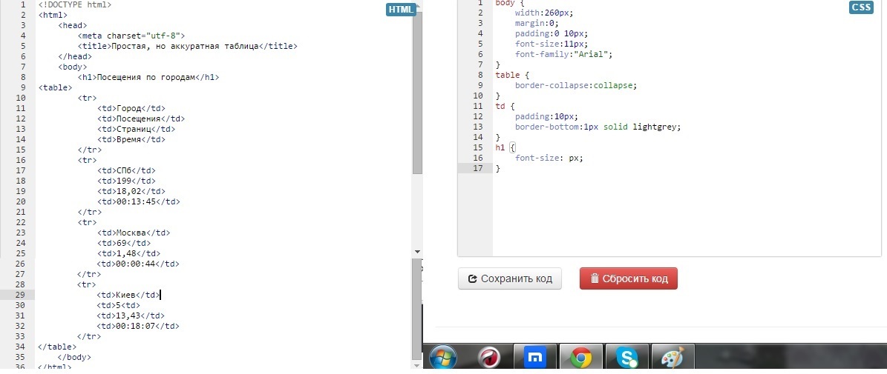The height and width of the screenshot is (374, 887).
Task: Save code with Сохранить код button
Action: [x=510, y=278]
